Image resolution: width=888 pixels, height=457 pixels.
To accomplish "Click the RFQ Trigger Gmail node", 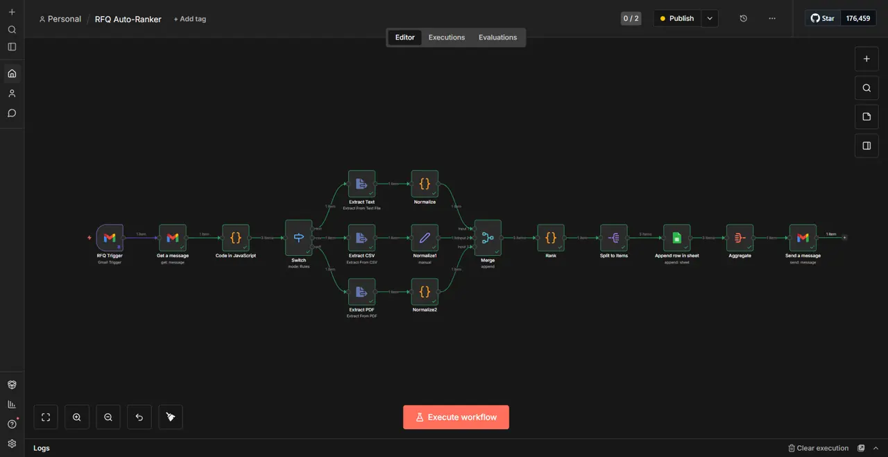I will tap(110, 238).
